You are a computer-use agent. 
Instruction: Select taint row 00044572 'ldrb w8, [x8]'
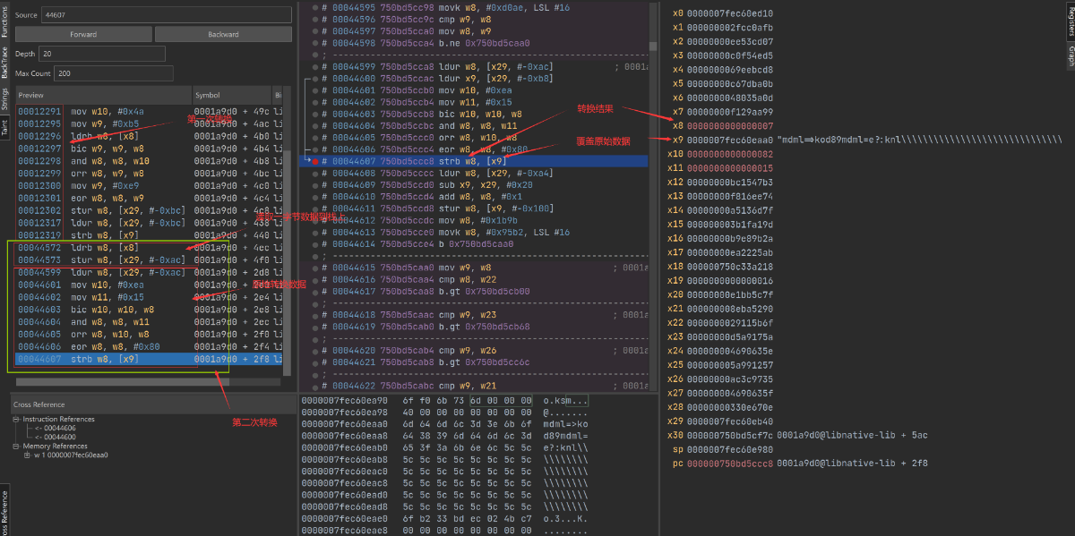point(149,248)
